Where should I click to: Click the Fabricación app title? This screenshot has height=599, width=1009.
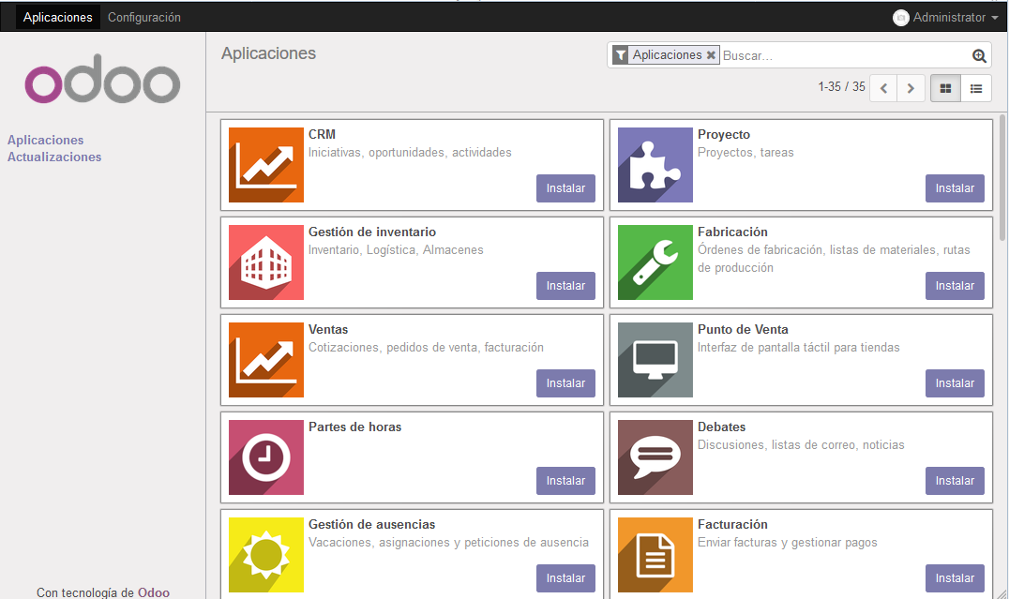click(x=732, y=232)
